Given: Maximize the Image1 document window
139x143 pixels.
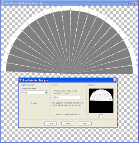Looking at the screenshot, I should pos(131,3).
